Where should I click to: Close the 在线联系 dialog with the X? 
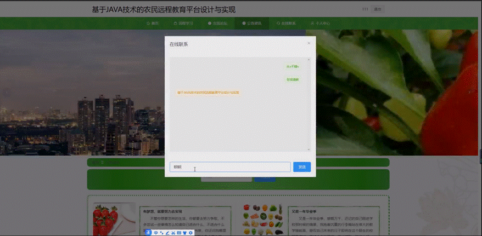(309, 43)
